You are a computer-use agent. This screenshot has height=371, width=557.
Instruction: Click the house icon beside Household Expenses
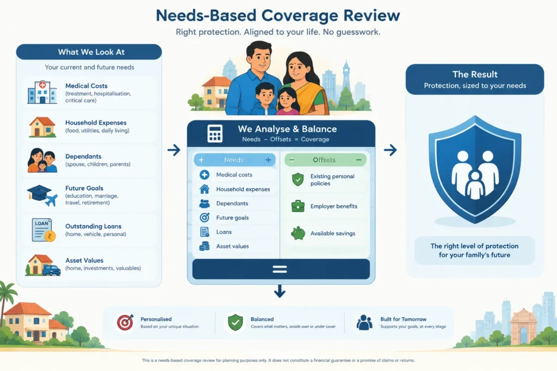pyautogui.click(x=42, y=127)
